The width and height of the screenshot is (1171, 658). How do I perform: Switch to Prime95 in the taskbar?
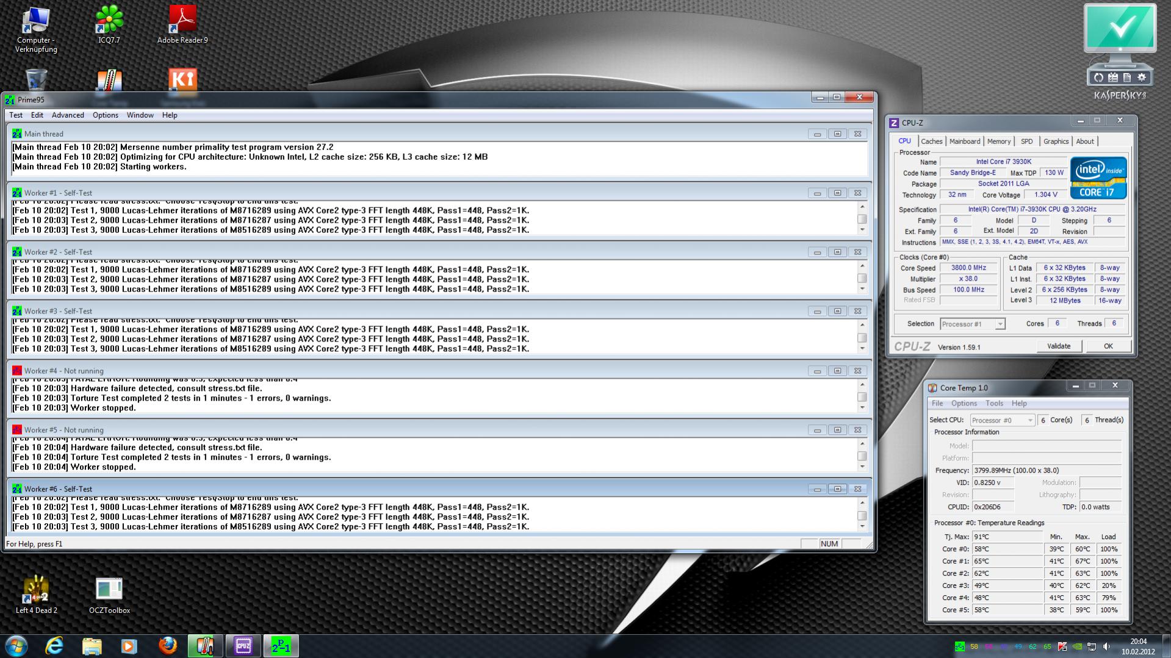281,646
